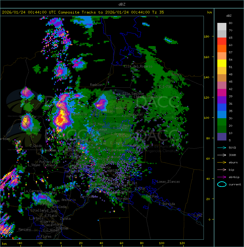
Task: Click the UTC composite tracks timestamp header
Action: [83, 12]
